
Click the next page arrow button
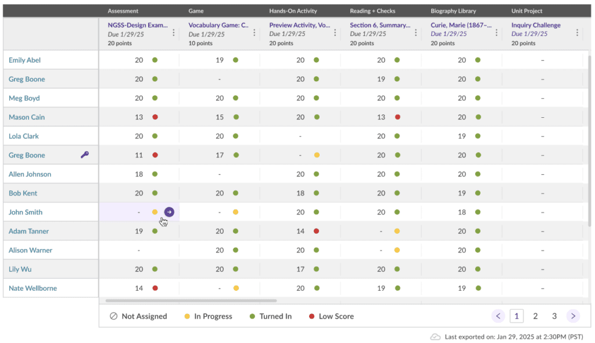tap(573, 316)
